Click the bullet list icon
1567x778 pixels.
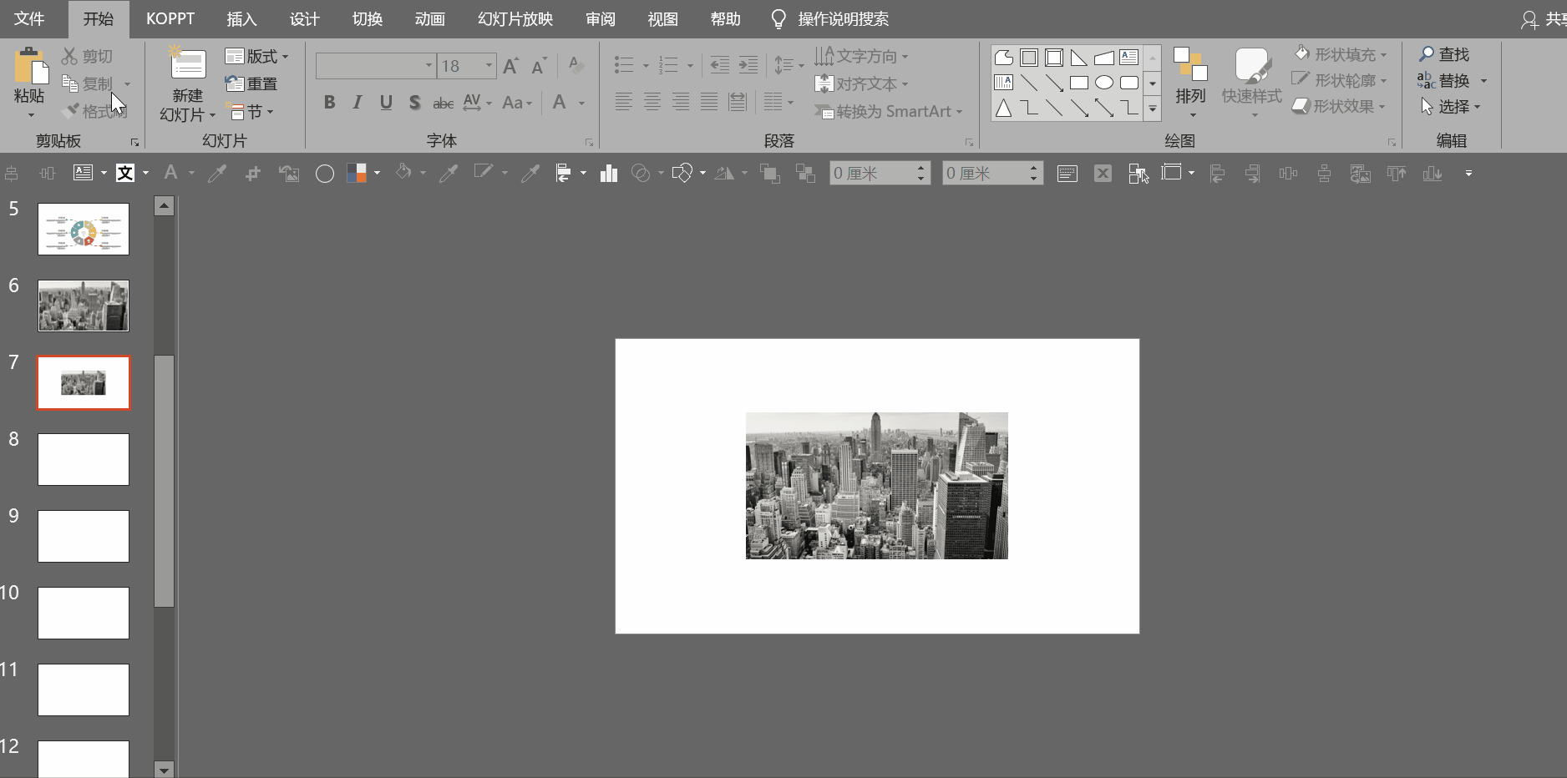tap(623, 65)
